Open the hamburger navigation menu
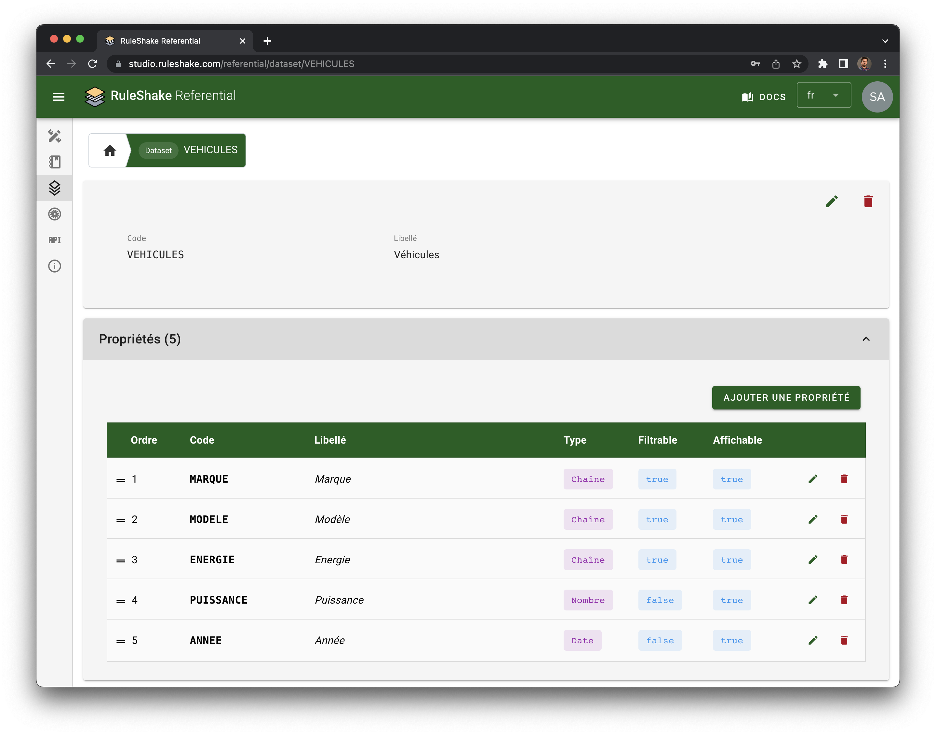Screen dimensions: 936x735 coord(59,97)
